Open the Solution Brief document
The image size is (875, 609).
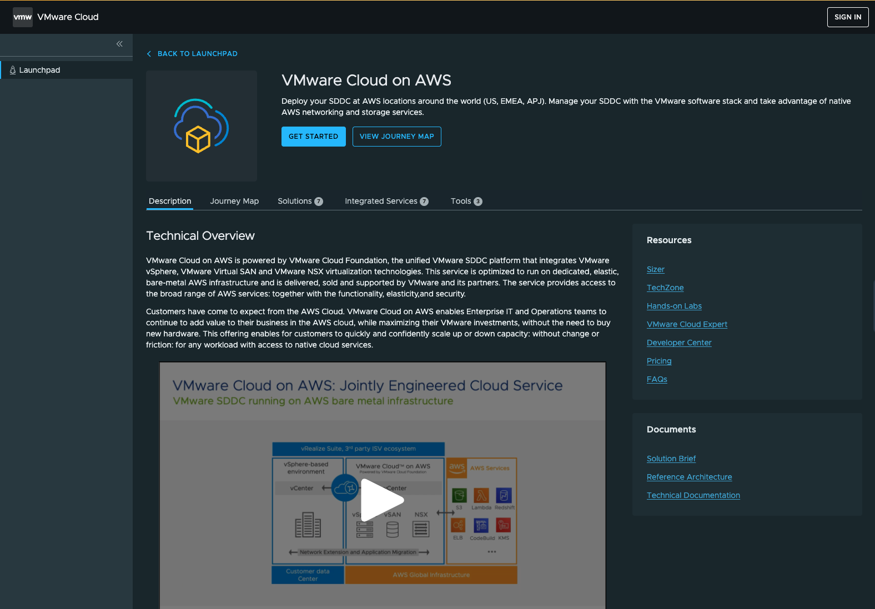tap(671, 459)
